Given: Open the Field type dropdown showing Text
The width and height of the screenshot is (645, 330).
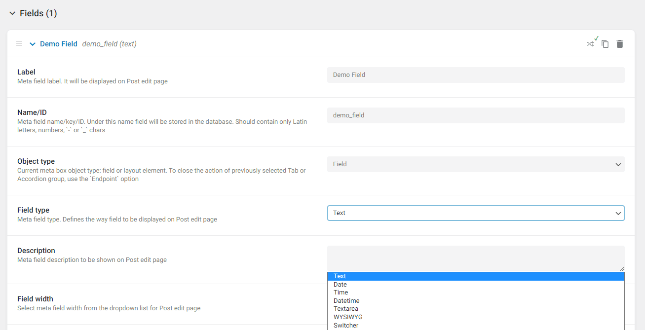Looking at the screenshot, I should 476,213.
